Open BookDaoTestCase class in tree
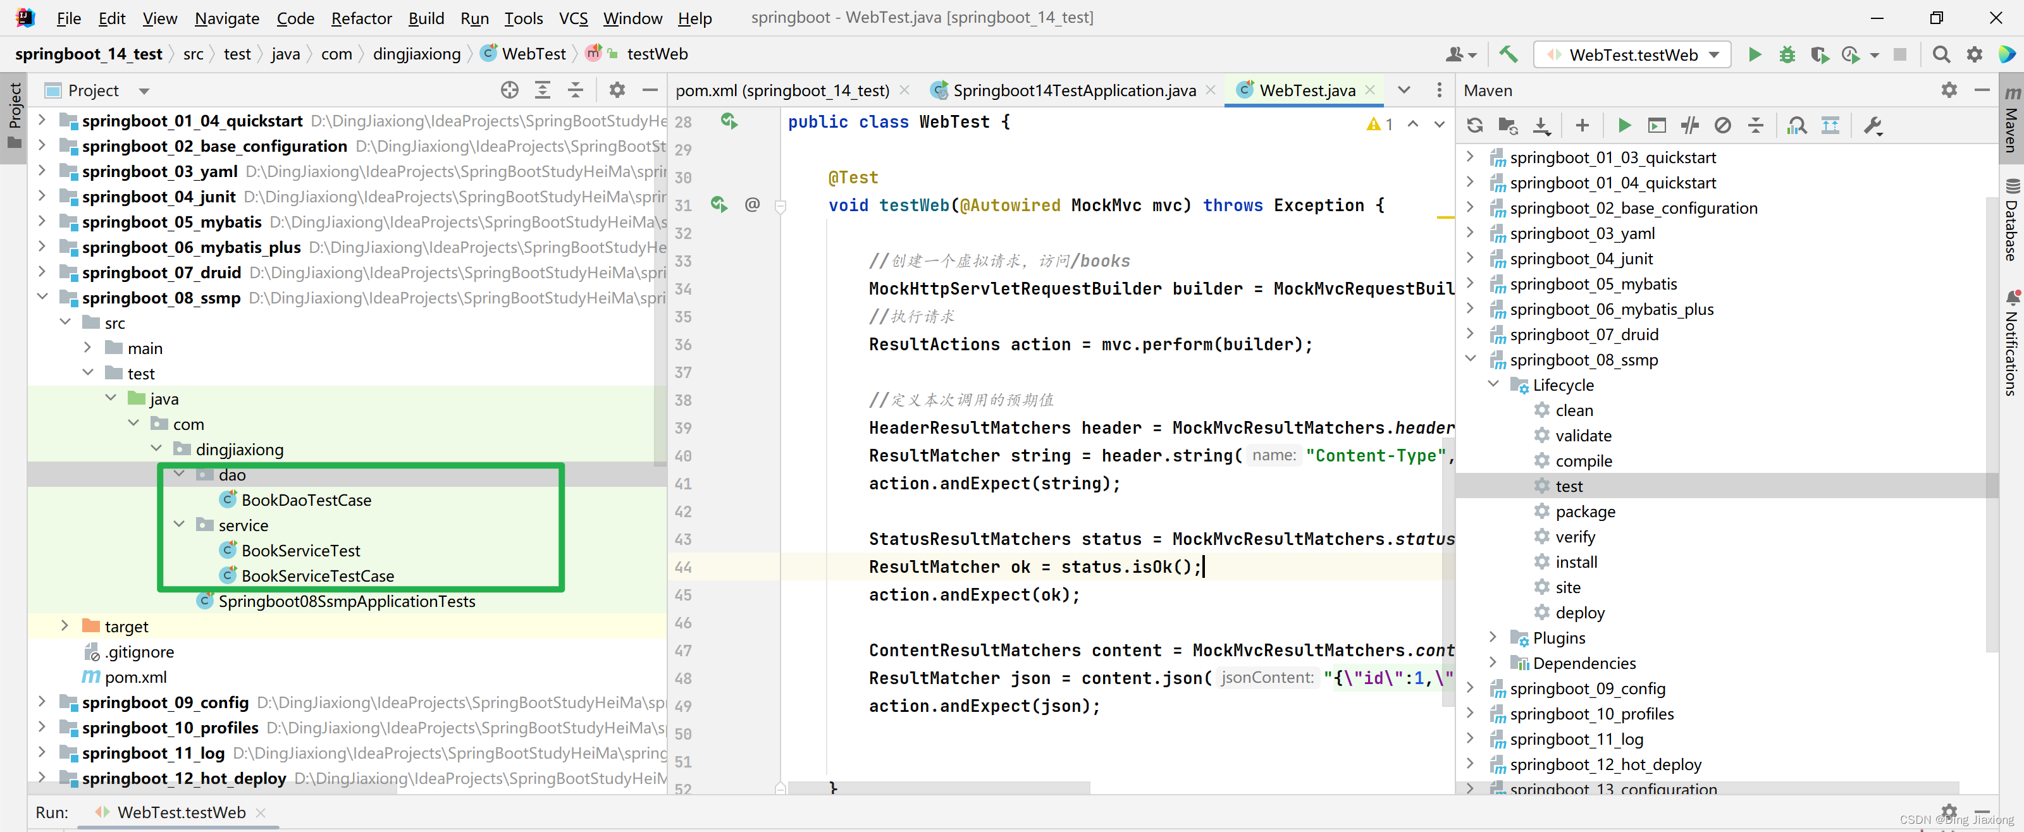 [305, 499]
